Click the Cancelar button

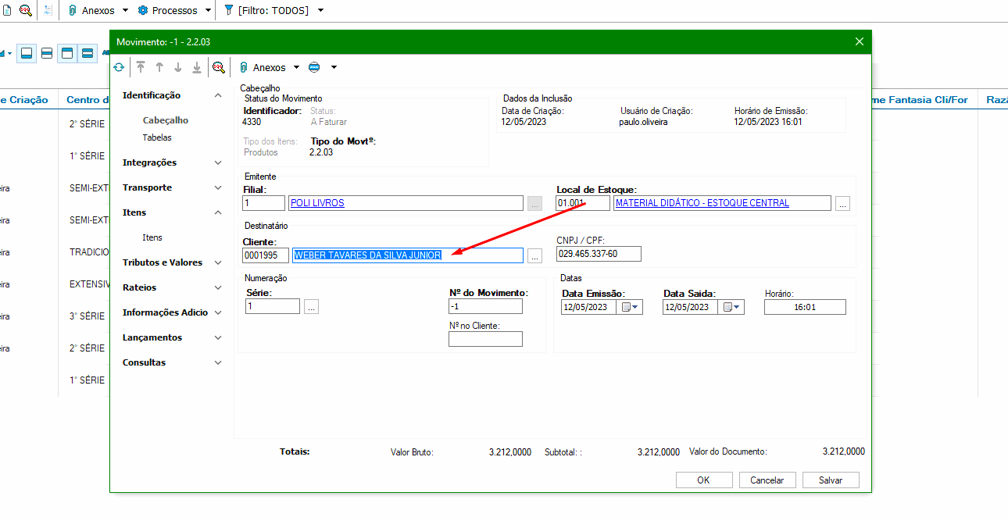(x=767, y=480)
